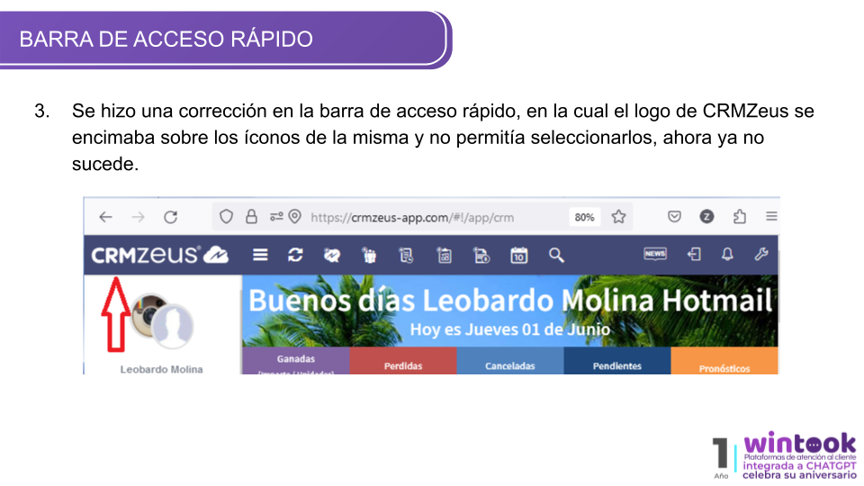The height and width of the screenshot is (486, 864).
Task: Click the Hoy es Jueves 01 de Junio text
Action: tap(510, 329)
